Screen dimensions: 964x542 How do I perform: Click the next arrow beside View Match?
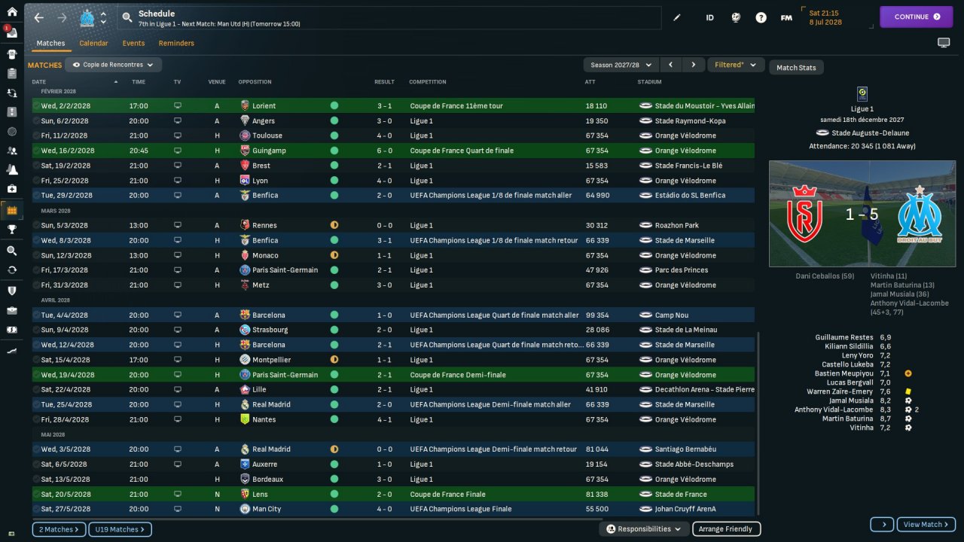(x=882, y=525)
